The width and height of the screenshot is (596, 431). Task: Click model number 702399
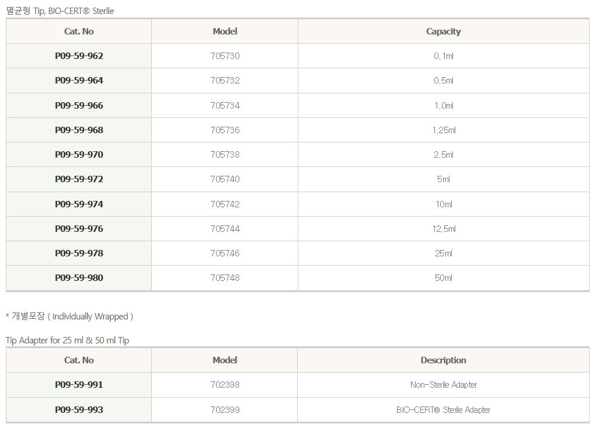[x=225, y=410]
